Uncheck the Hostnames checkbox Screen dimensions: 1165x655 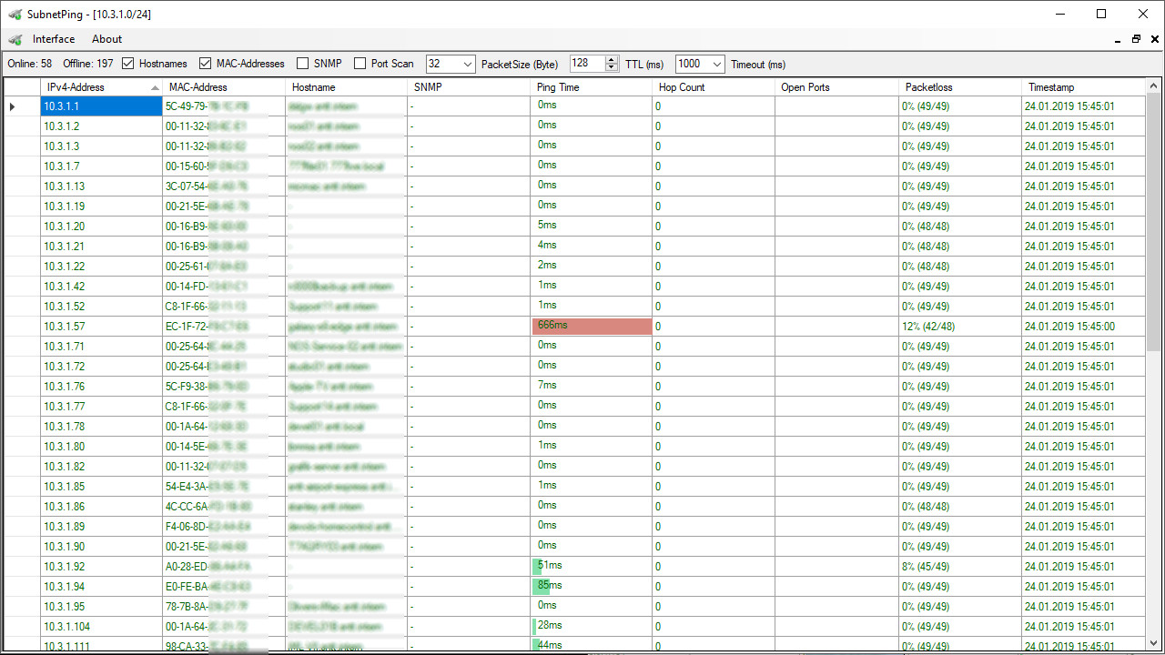128,64
